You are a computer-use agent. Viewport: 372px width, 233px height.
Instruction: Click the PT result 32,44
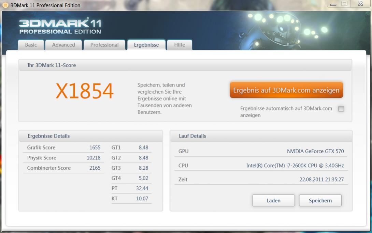coord(142,188)
